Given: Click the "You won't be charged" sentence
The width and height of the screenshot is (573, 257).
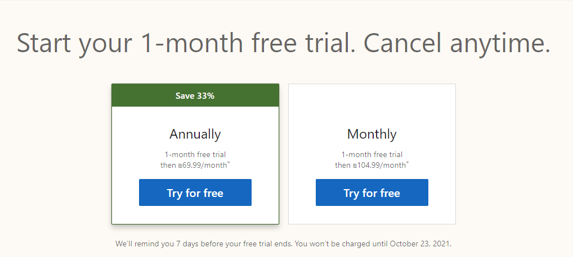Looking at the screenshot, I should tap(373, 244).
